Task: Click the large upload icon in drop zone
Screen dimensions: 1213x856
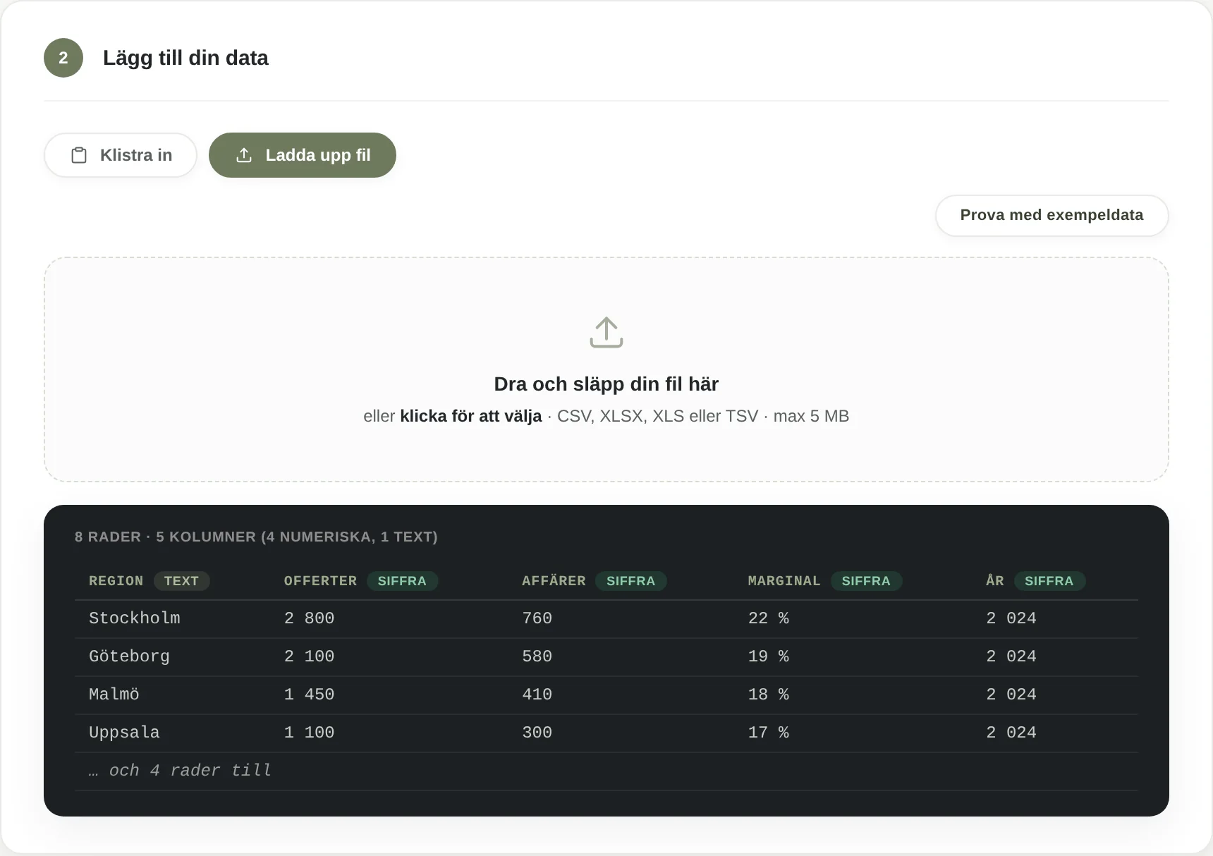Action: [x=606, y=332]
